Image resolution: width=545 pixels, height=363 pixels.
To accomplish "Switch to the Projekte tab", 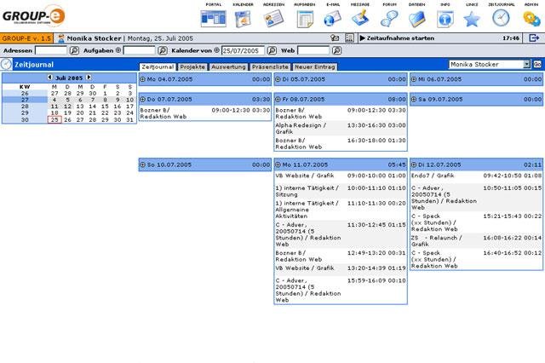I will pyautogui.click(x=192, y=66).
